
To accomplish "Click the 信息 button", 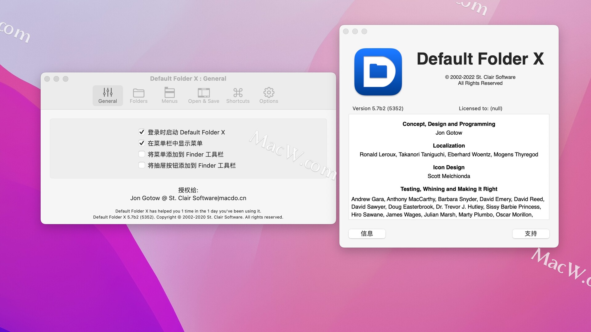I will pos(367,234).
